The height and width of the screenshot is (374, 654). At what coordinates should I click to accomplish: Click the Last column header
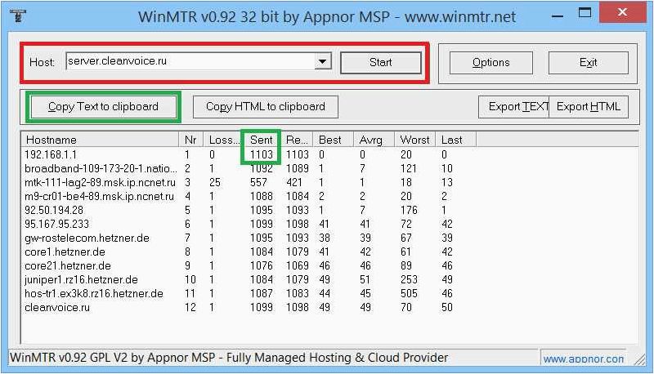tap(455, 140)
